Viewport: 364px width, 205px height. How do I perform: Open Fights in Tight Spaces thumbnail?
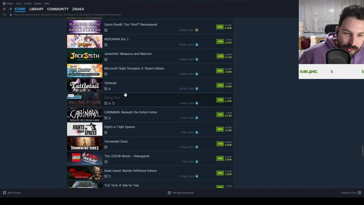[85, 129]
